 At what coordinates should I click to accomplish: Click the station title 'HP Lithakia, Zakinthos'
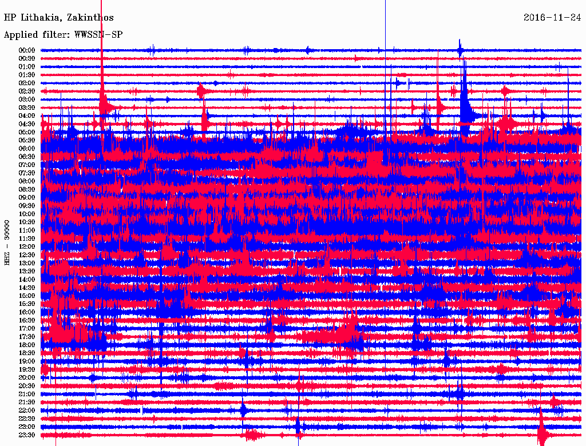click(59, 18)
